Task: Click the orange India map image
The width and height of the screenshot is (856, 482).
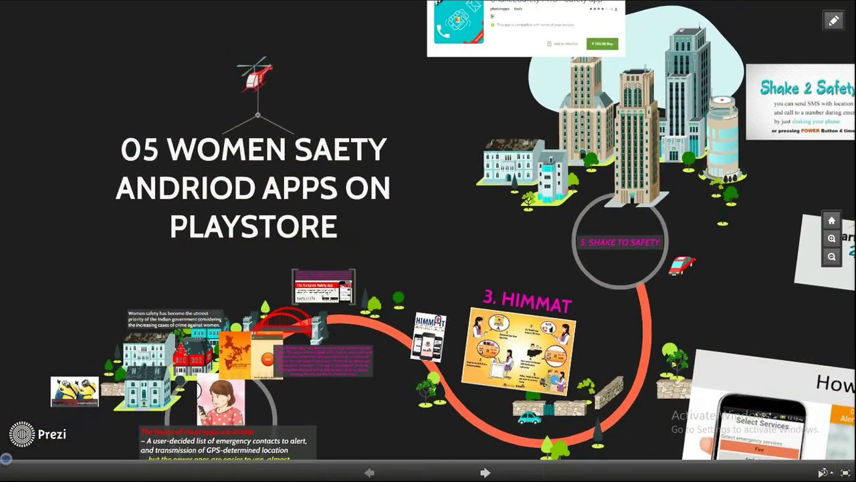Action: pyautogui.click(x=235, y=355)
